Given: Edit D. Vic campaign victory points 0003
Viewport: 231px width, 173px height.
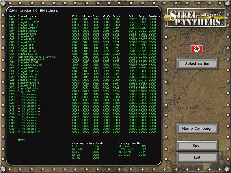Looking at the screenshot, I should click(96, 157).
